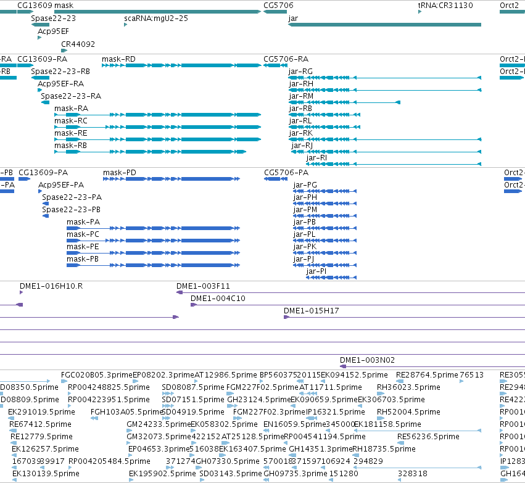The image size is (525, 483).
Task: Open the mask-PA protein label
Action: pos(83,222)
